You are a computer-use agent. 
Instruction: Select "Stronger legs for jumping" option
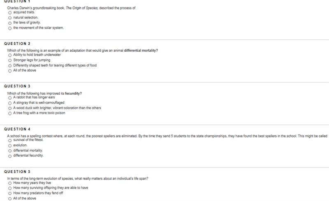click(x=10, y=61)
